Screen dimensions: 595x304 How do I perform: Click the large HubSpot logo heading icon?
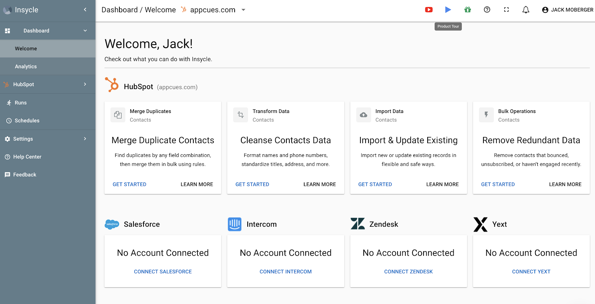coord(112,85)
